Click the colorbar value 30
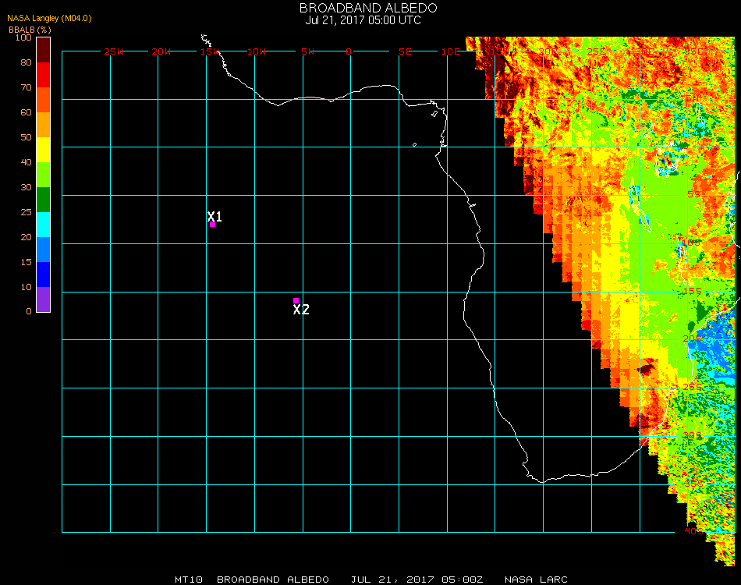741x585 pixels. coord(26,188)
